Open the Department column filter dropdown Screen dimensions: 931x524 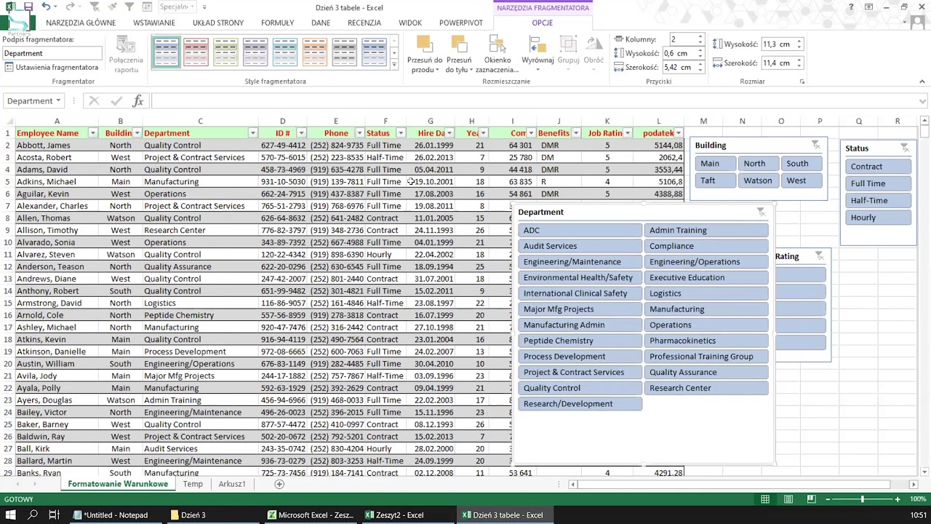tap(252, 133)
